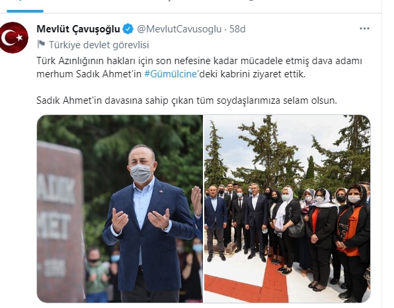Open the @MevlutCavusoglu handle link
This screenshot has width=394, height=308.
(x=179, y=29)
